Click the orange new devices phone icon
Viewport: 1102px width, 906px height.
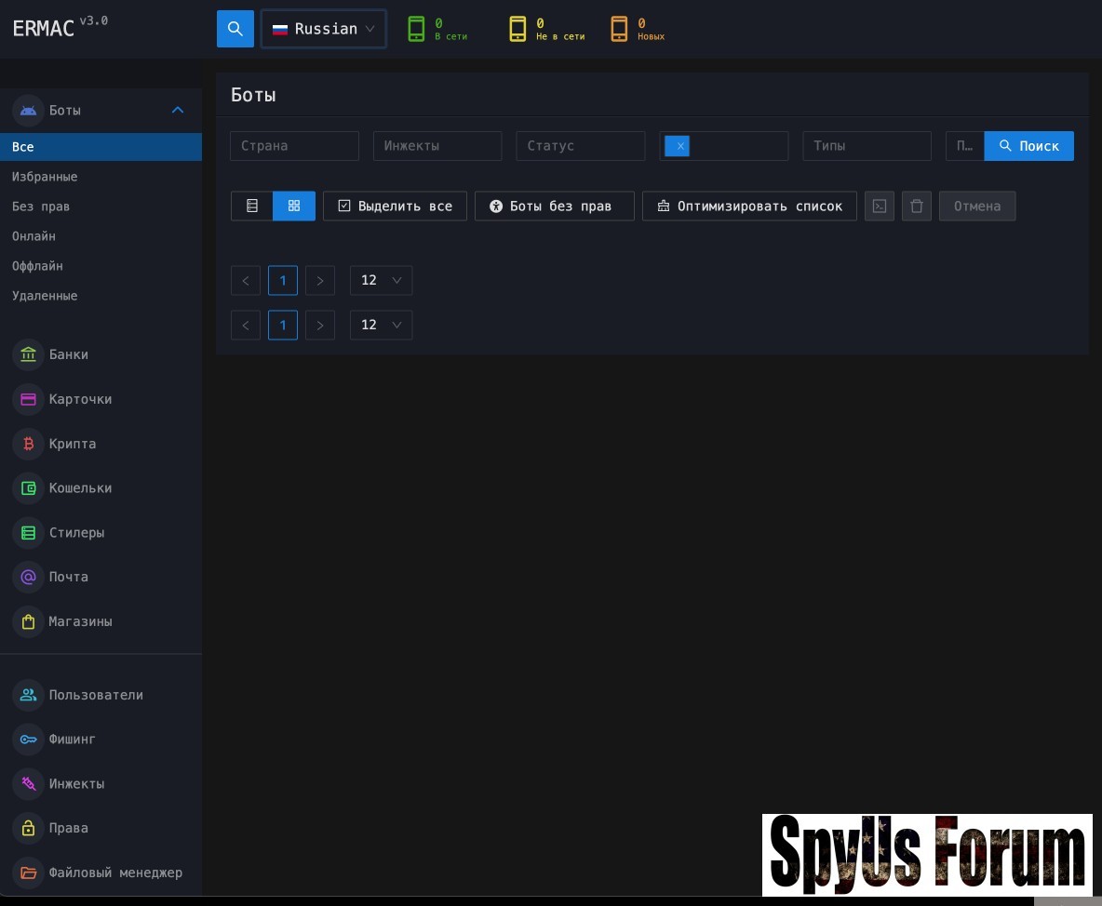point(619,29)
